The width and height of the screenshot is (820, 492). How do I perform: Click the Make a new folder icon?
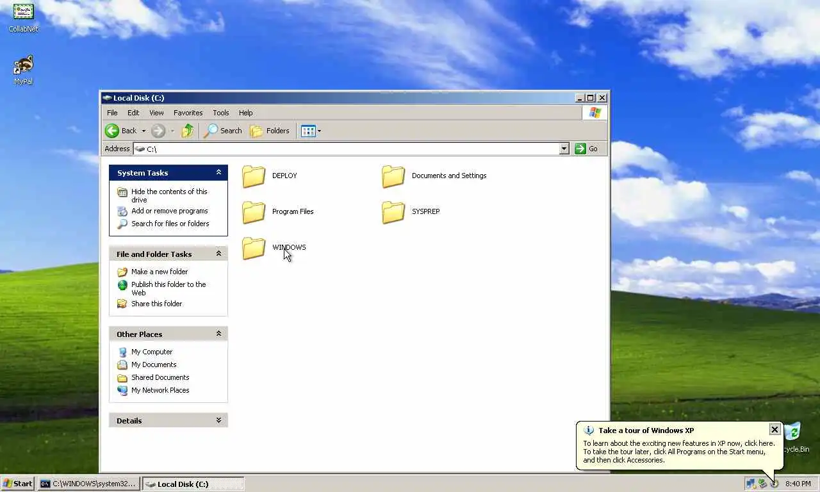point(122,272)
